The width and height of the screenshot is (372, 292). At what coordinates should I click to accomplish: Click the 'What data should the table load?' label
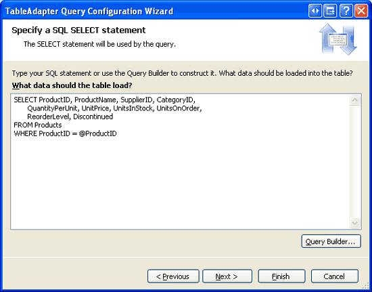tap(72, 85)
